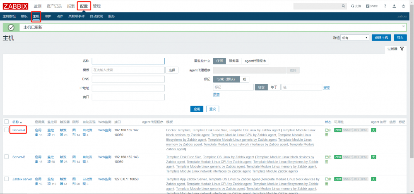This screenshot has height=194, width=414.
Task: Go to 服务 submenu
Action: point(111,17)
